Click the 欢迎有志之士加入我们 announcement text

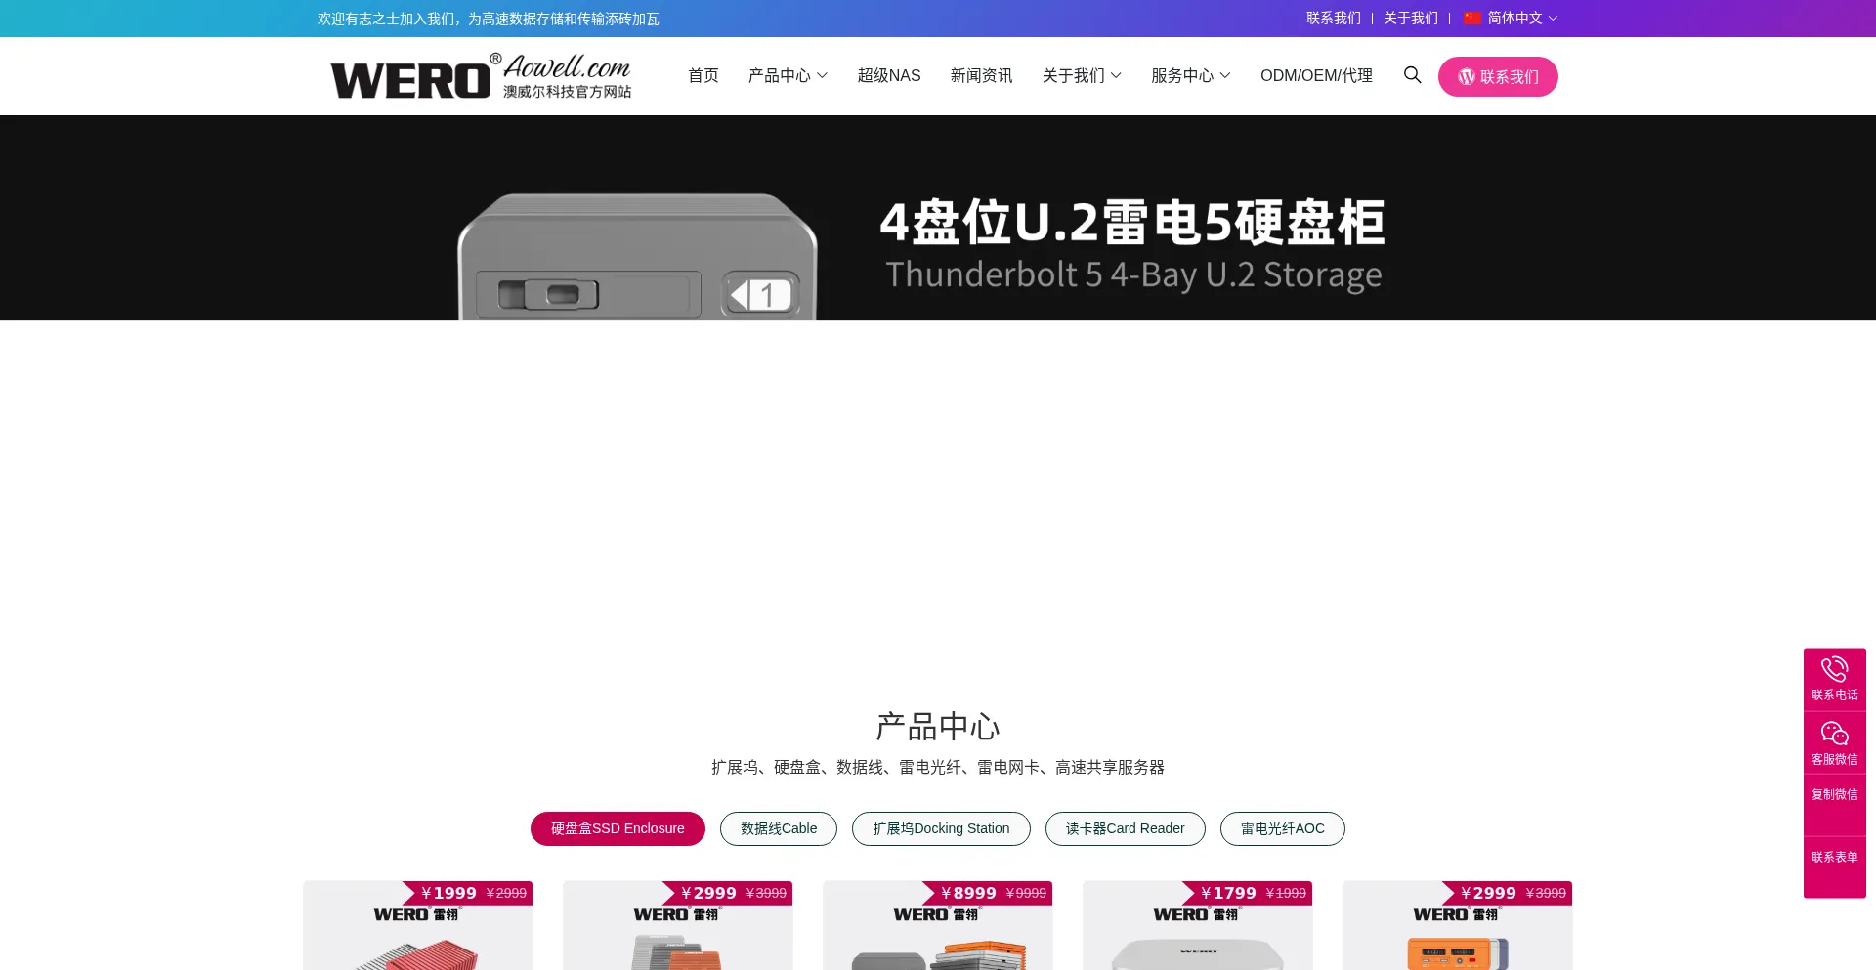point(489,19)
